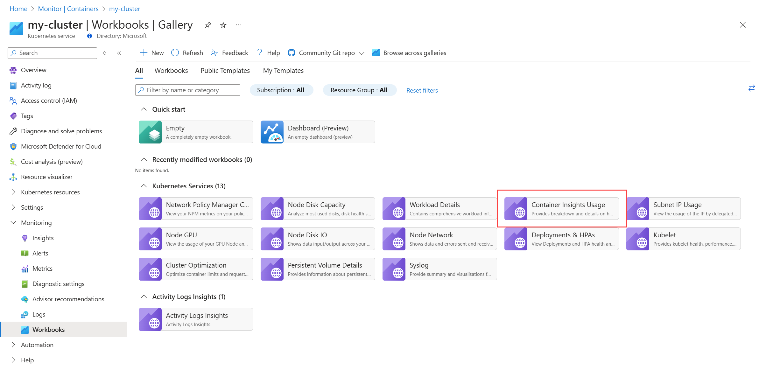Open Microsoft Defender for Cloud

pyautogui.click(x=61, y=146)
